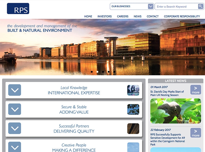Expand the Creative People Making a Difference panel
Viewport: 205px width, 152px height.
pyautogui.click(x=15, y=147)
